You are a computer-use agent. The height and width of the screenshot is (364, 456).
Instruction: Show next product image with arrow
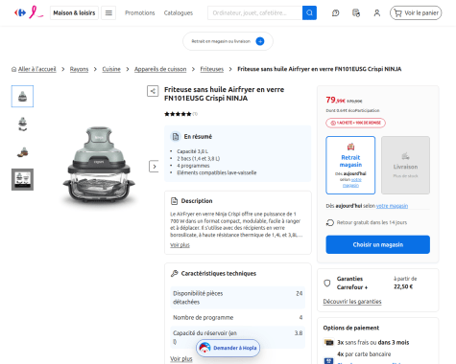[154, 167]
